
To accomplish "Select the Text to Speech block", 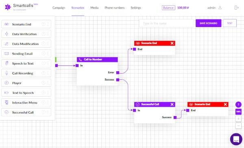I will coord(26,93).
